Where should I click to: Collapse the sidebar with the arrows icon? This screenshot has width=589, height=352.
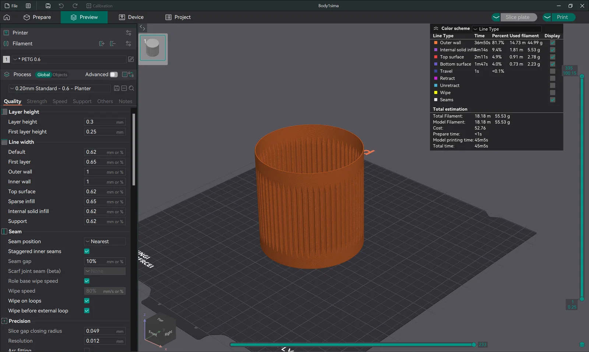point(142,28)
